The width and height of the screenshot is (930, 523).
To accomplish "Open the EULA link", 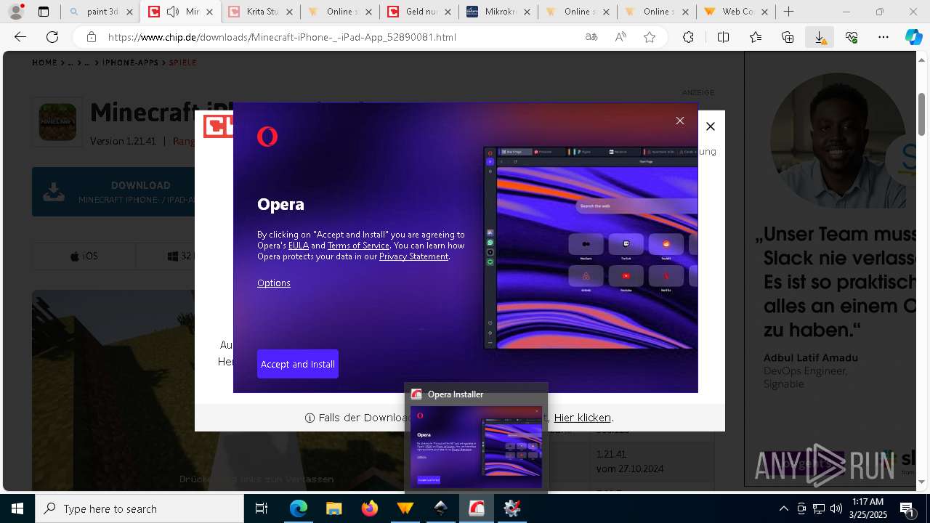I will (299, 246).
